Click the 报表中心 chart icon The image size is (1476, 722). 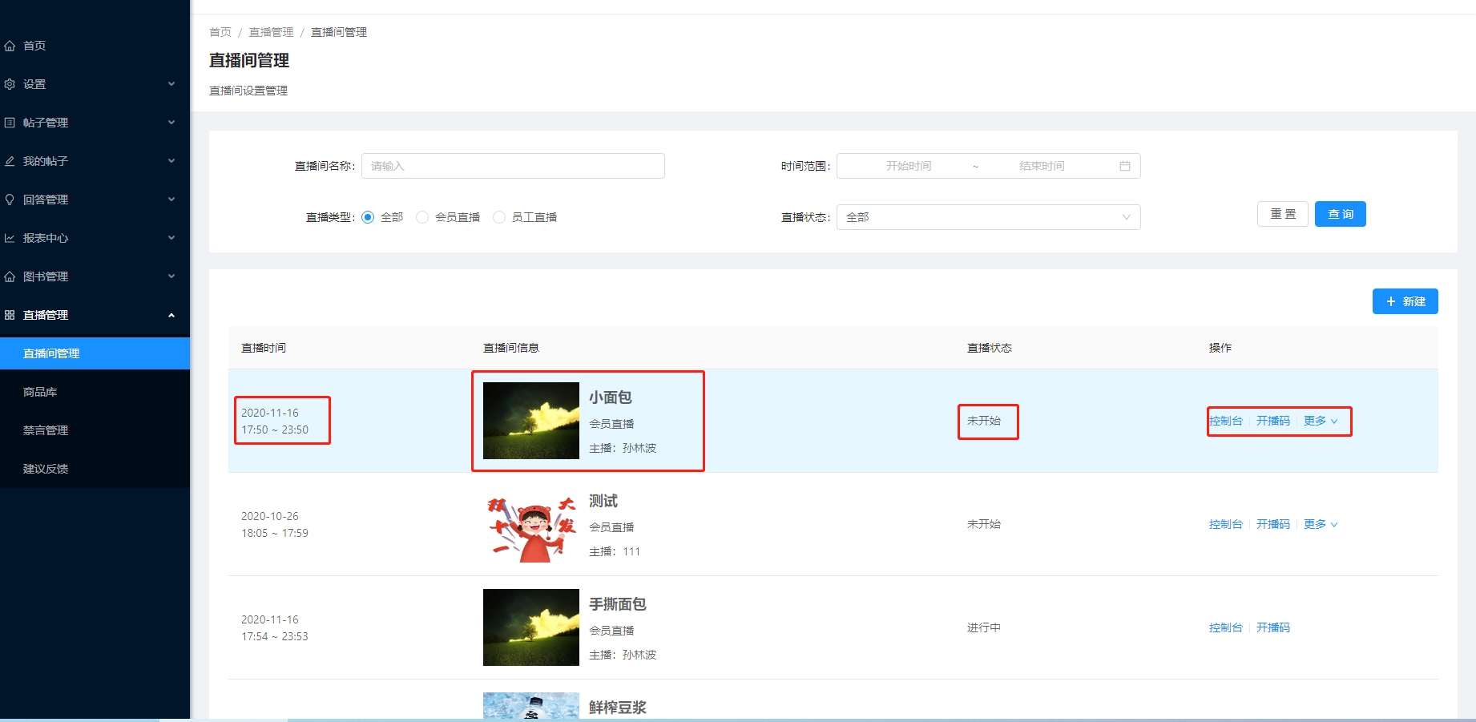pos(10,238)
